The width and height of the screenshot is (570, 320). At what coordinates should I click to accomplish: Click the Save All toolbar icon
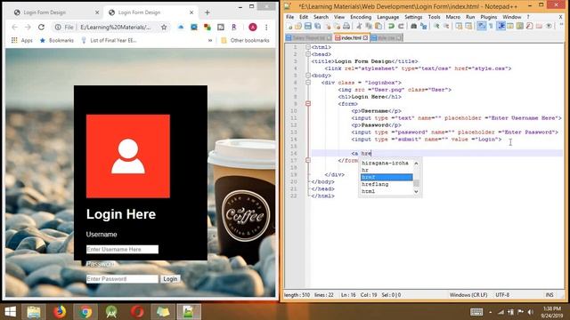tap(317, 26)
